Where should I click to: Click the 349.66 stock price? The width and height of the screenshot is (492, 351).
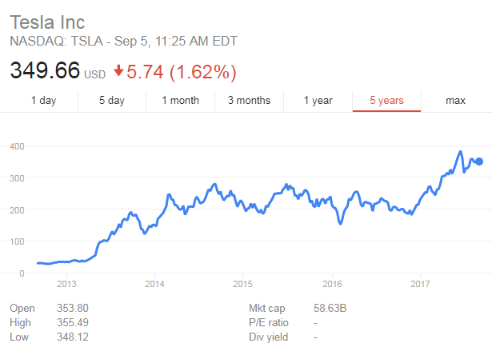(x=45, y=70)
